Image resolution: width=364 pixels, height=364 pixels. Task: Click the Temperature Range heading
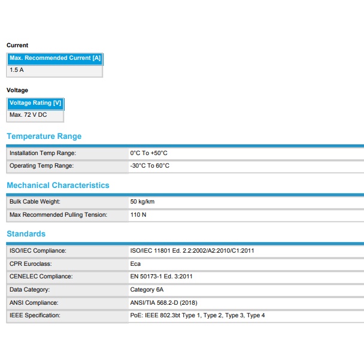[44, 136]
